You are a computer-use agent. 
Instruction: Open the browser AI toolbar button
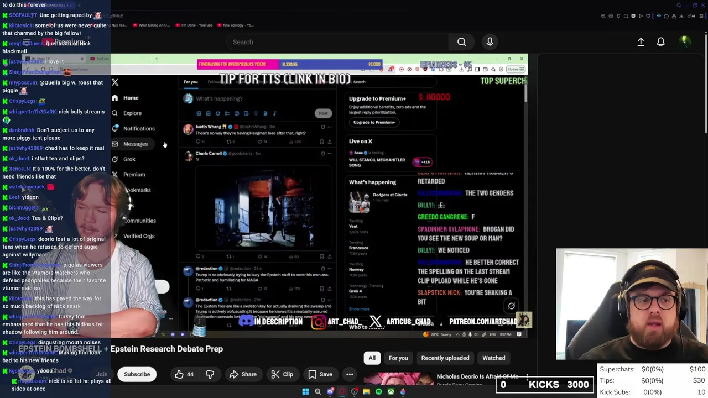[692, 16]
